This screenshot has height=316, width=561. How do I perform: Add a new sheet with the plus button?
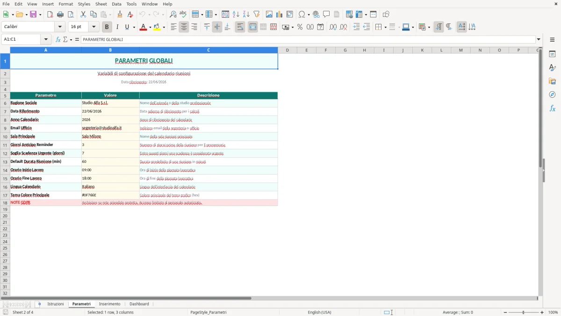pyautogui.click(x=39, y=304)
